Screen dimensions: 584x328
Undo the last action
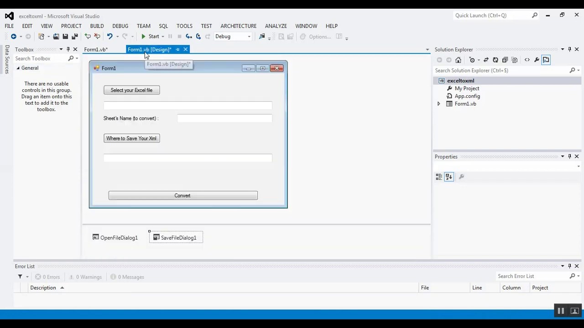109,36
